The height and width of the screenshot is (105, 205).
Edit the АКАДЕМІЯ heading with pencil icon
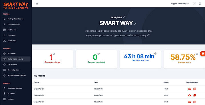tap(124, 17)
